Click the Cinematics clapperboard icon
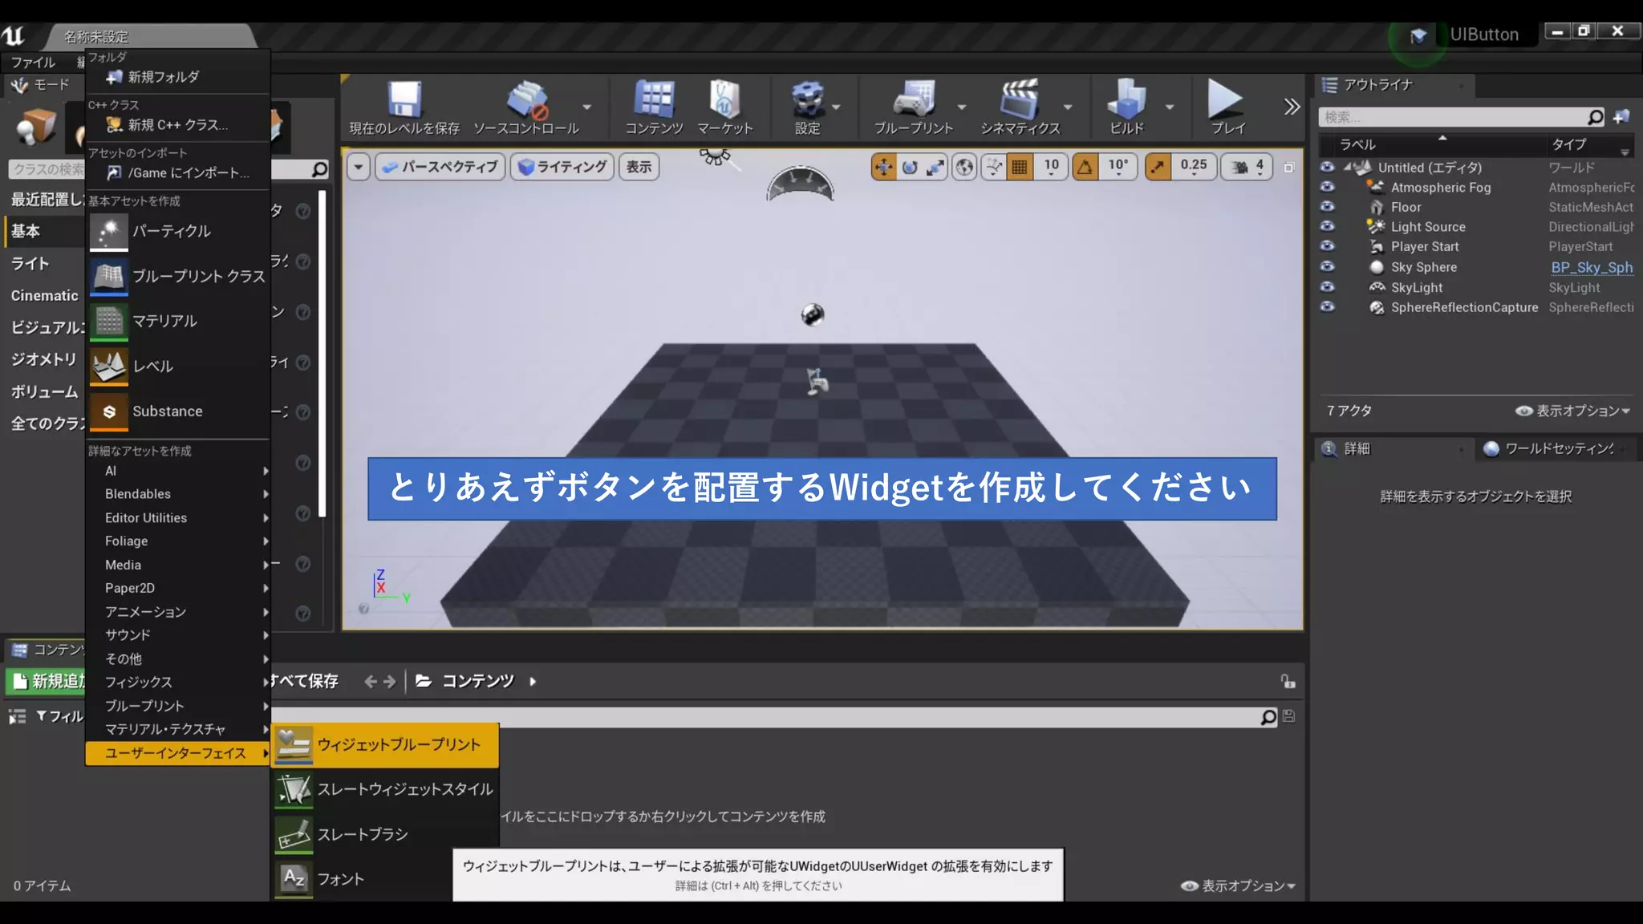The height and width of the screenshot is (924, 1643). click(1019, 100)
